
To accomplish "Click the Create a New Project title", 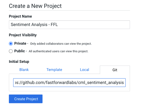I will [35, 6].
